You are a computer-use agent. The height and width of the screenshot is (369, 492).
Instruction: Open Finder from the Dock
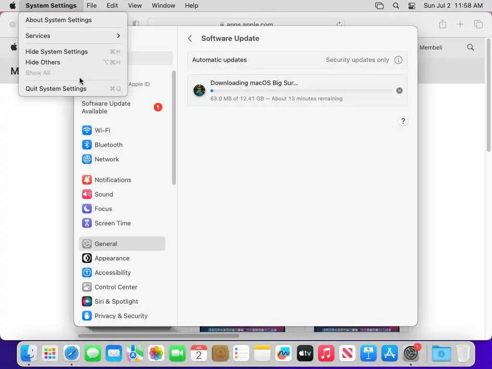tap(29, 354)
